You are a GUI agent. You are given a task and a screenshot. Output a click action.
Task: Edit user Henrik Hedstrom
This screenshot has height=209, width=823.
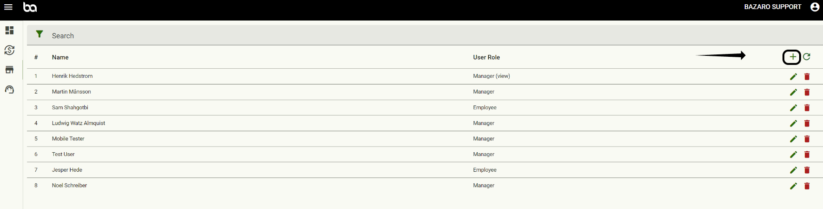point(793,77)
